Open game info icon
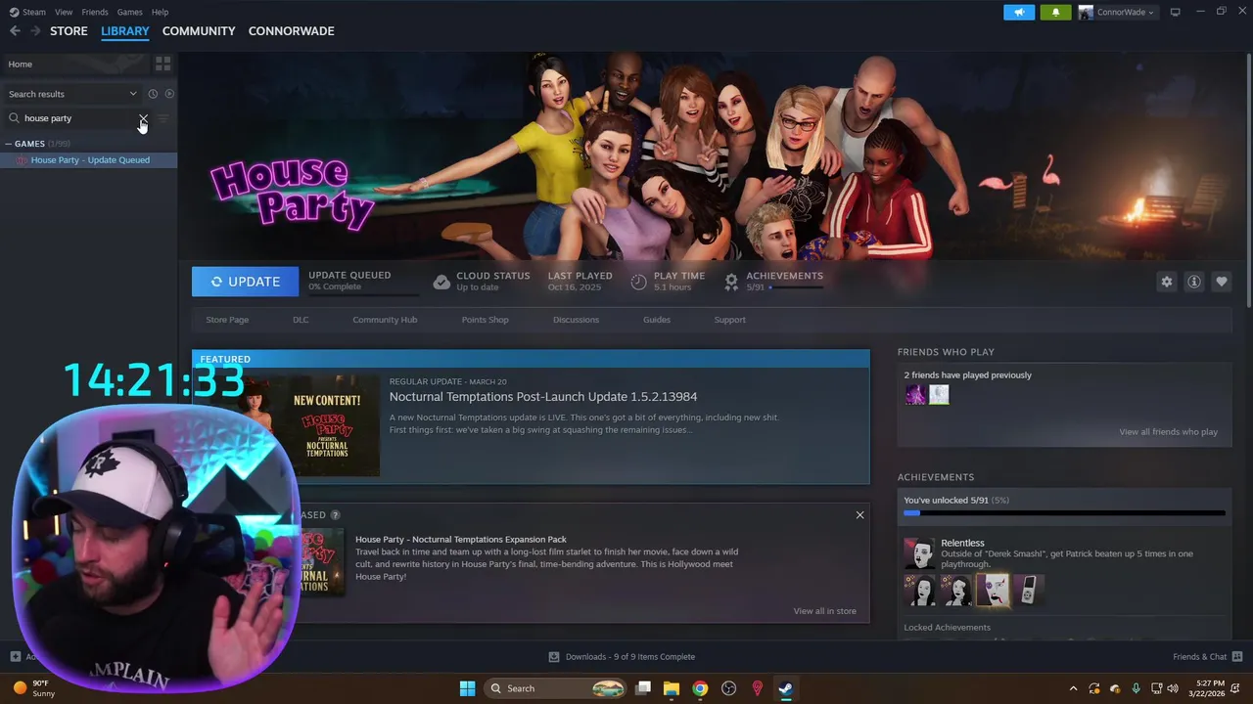1253x704 pixels. [1194, 282]
